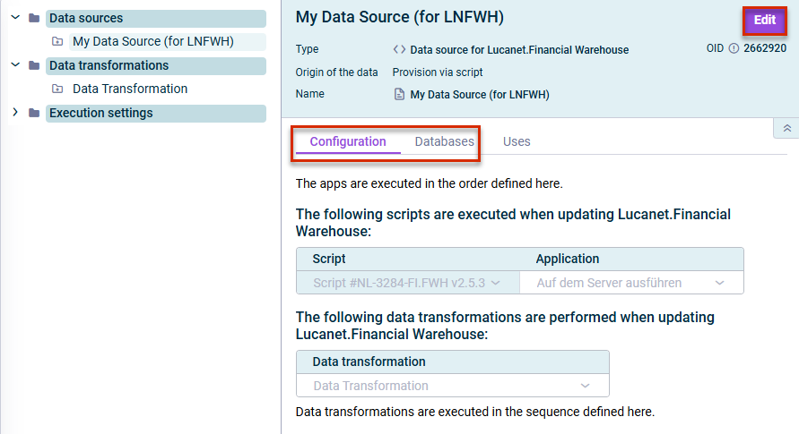Click the Data sources folder icon
This screenshot has width=799, height=434.
tap(34, 18)
